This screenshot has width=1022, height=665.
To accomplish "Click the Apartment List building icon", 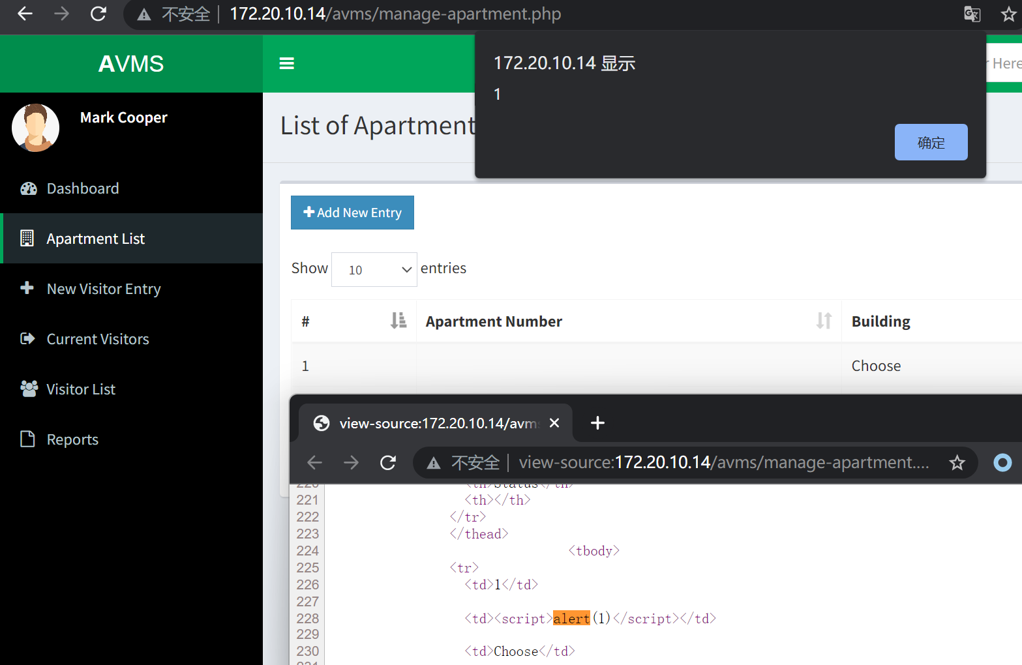I will point(27,238).
